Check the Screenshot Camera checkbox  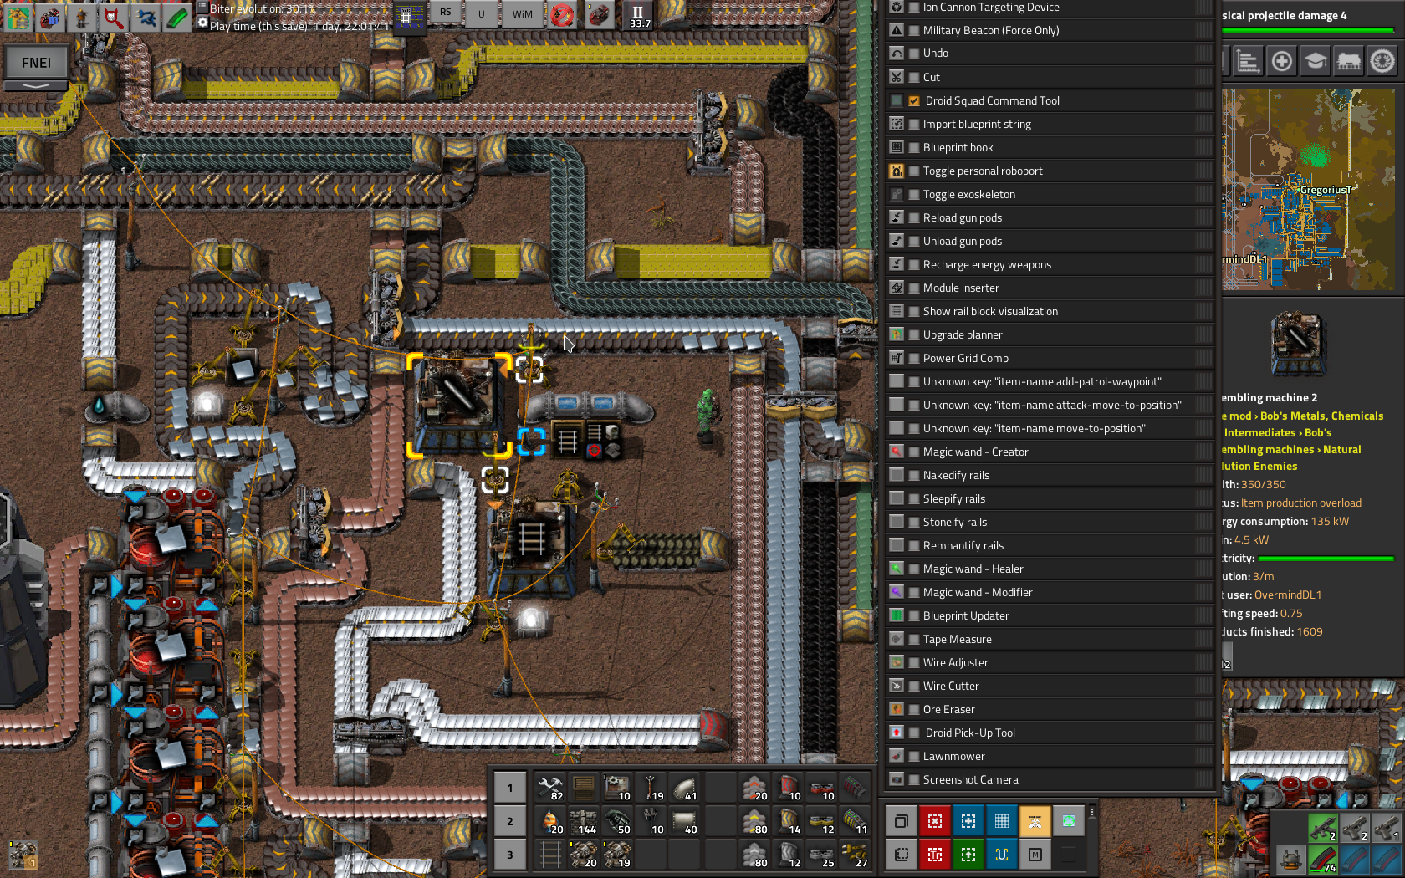914,779
